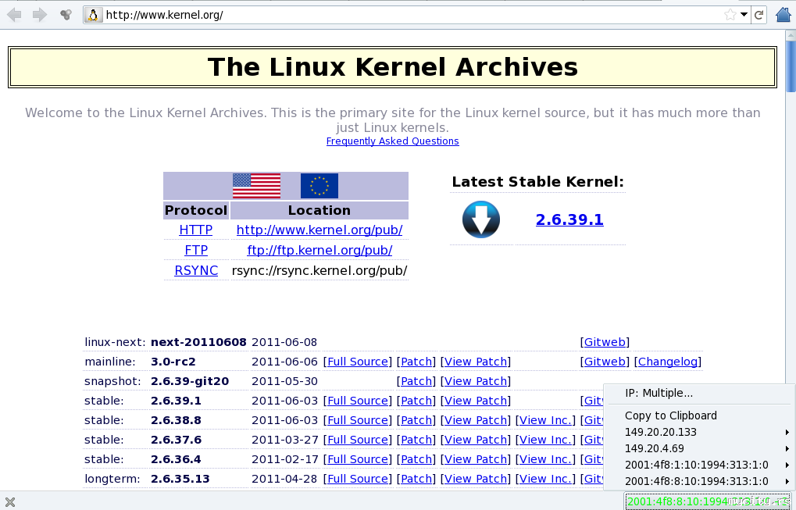796x510 pixels.
Task: Open Patch link for mainline 3.0-rc2
Action: click(x=416, y=362)
